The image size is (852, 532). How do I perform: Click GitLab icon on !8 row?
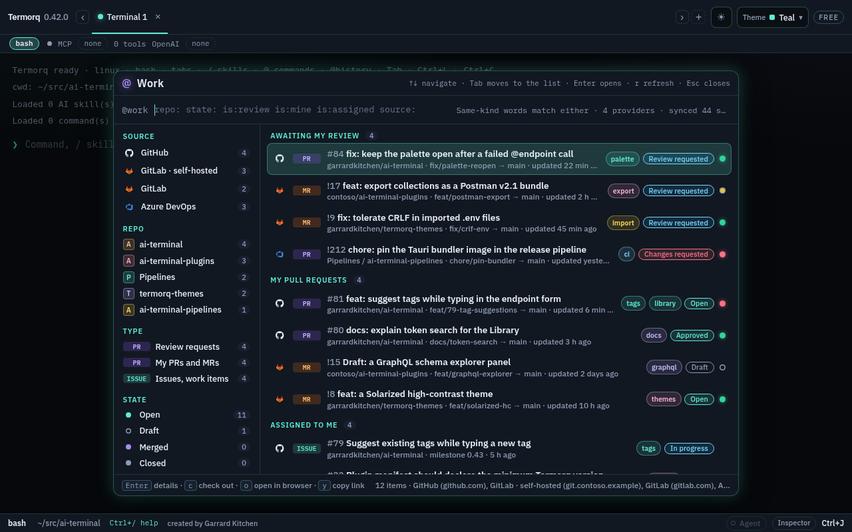[x=280, y=399]
